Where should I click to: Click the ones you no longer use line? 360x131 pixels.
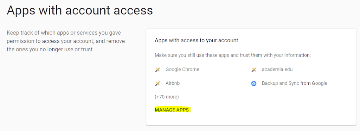point(50,49)
